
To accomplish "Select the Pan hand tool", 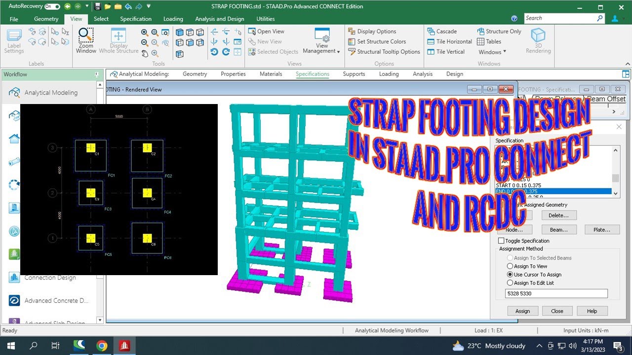I will (x=145, y=53).
